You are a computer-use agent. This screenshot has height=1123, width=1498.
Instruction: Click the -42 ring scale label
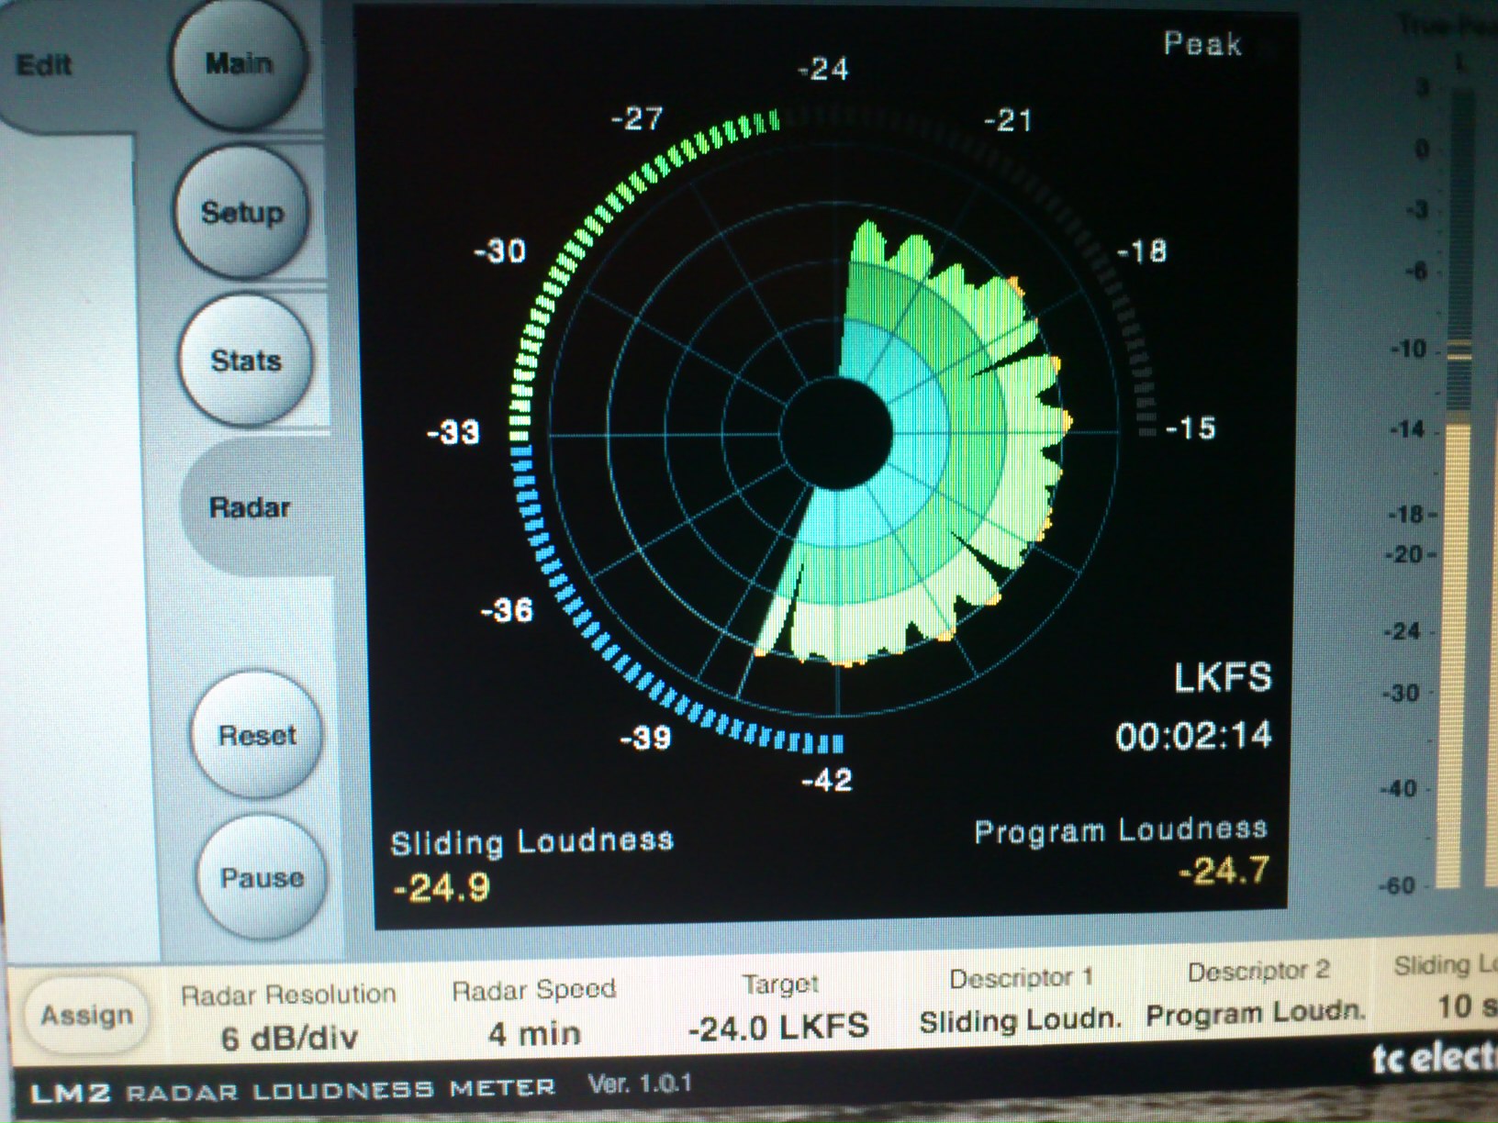[x=827, y=780]
